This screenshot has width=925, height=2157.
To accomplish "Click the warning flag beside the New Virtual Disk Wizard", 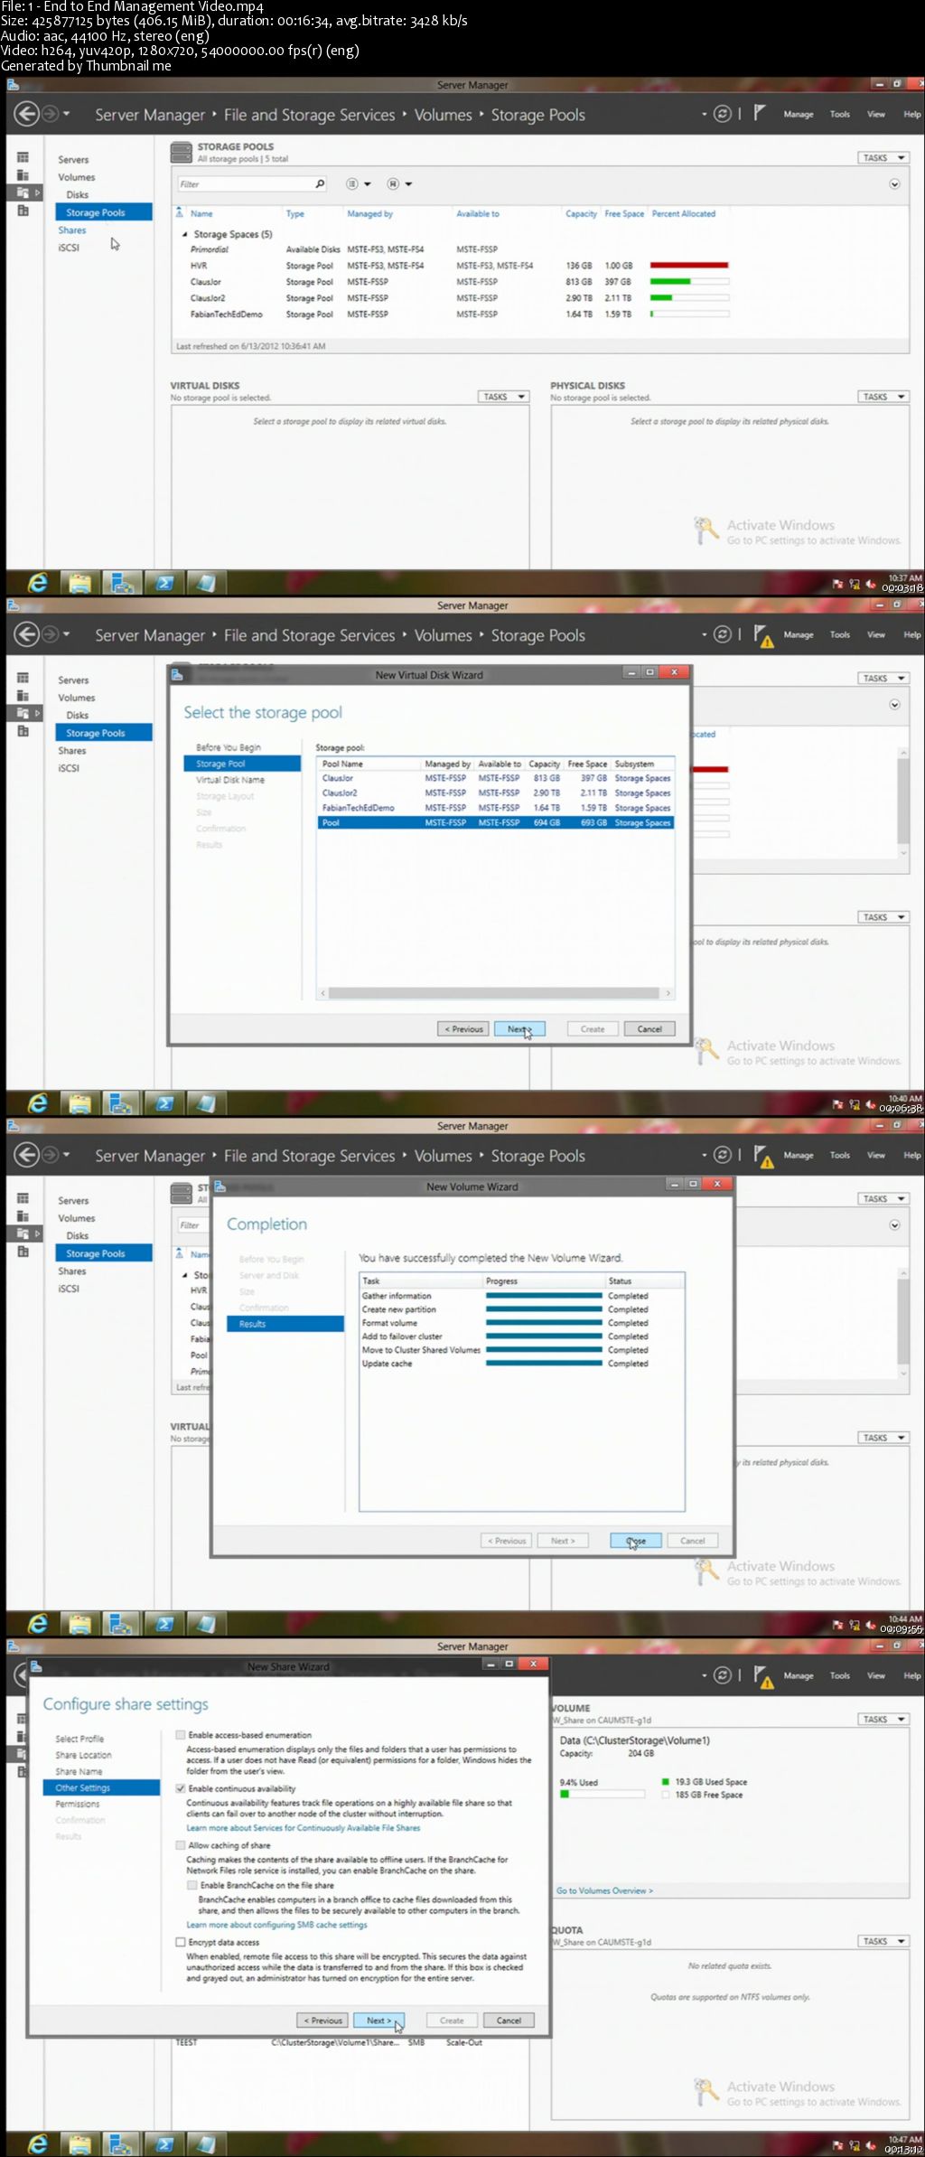I will pos(763,636).
